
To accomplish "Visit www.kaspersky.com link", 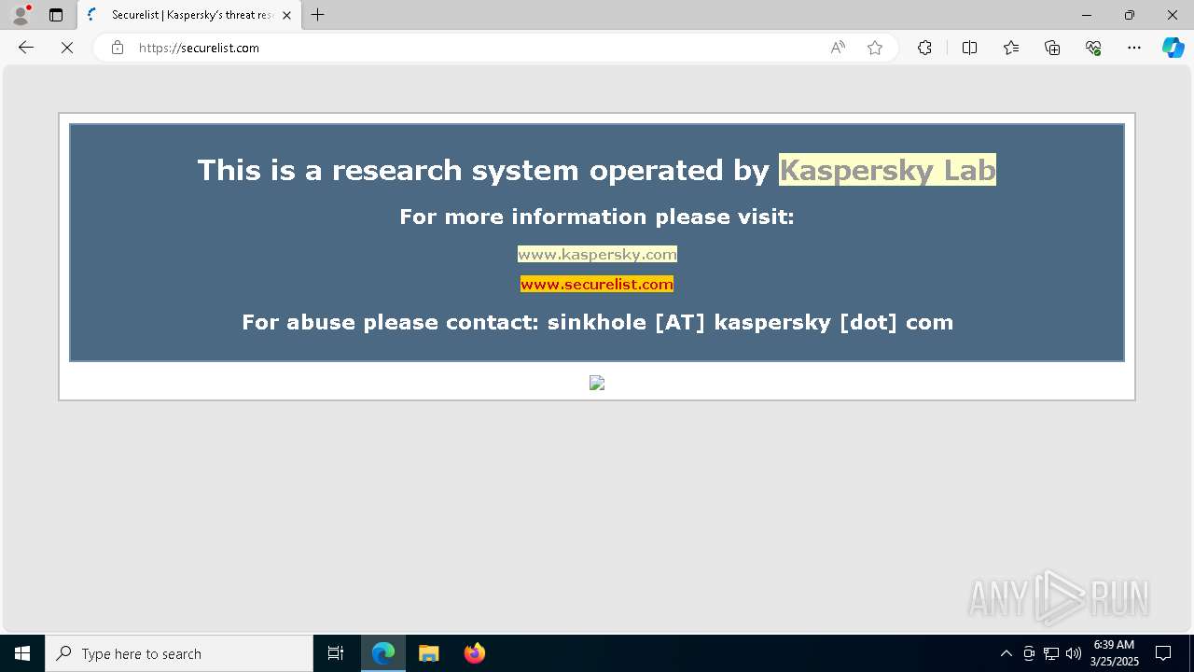I will [x=597, y=254].
